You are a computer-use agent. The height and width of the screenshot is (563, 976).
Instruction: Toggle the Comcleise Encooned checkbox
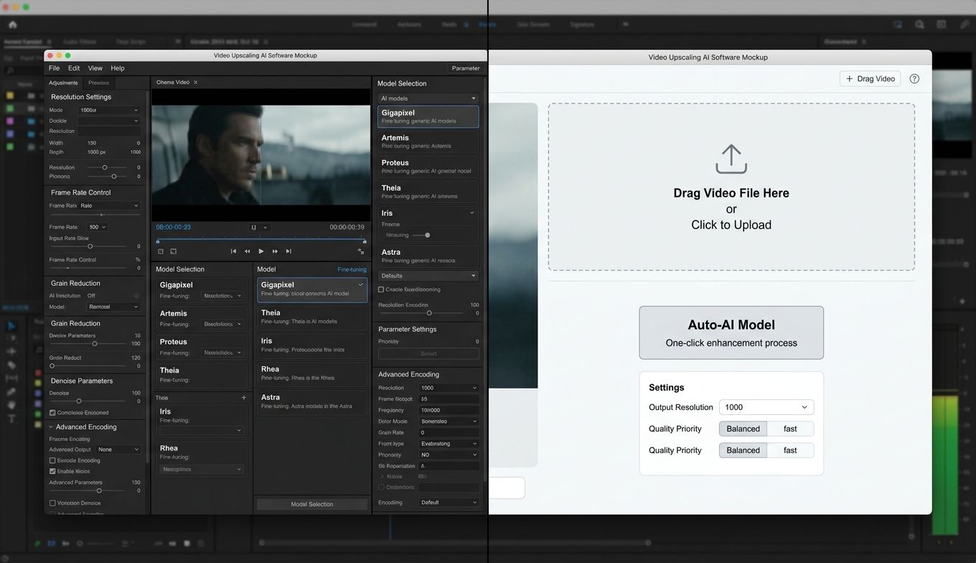pos(52,413)
